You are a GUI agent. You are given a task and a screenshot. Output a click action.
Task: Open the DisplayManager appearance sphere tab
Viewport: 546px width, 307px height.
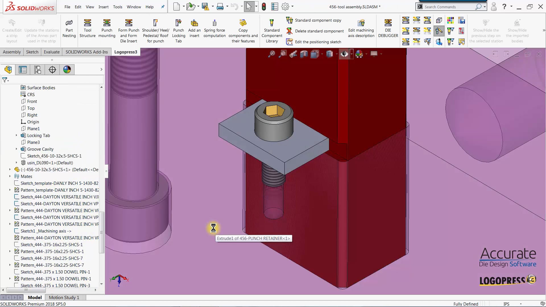tap(67, 70)
